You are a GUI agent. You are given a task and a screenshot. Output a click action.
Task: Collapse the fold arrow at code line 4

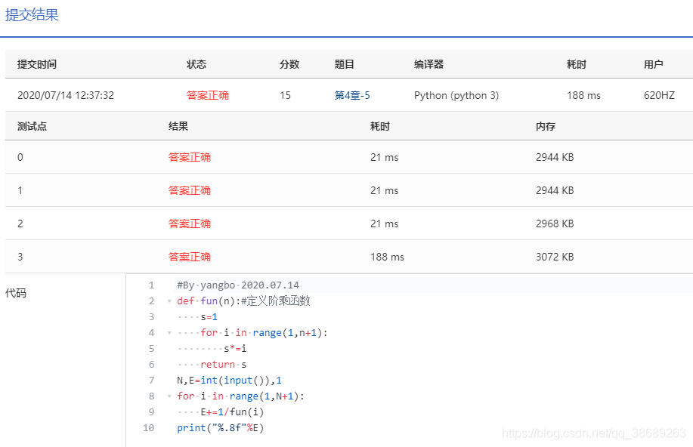point(169,333)
